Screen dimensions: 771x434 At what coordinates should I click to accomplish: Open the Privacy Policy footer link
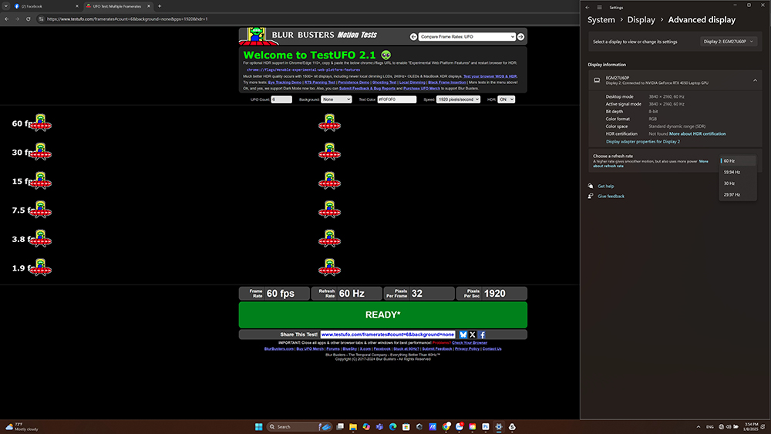click(467, 349)
